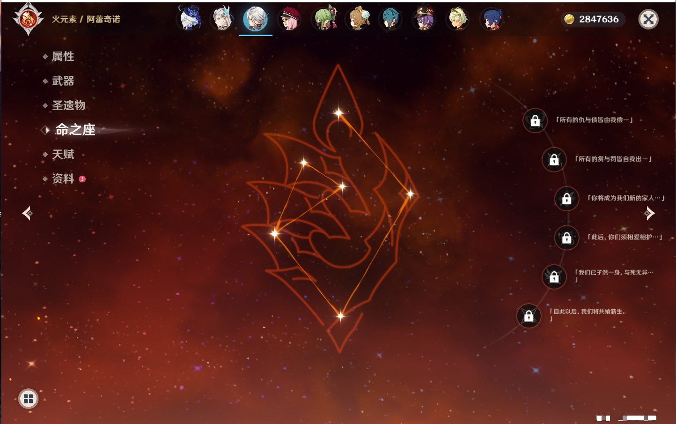Open the 圣遗物 artifacts page

[69, 105]
